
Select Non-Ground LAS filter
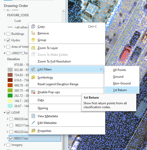point(122,83)
